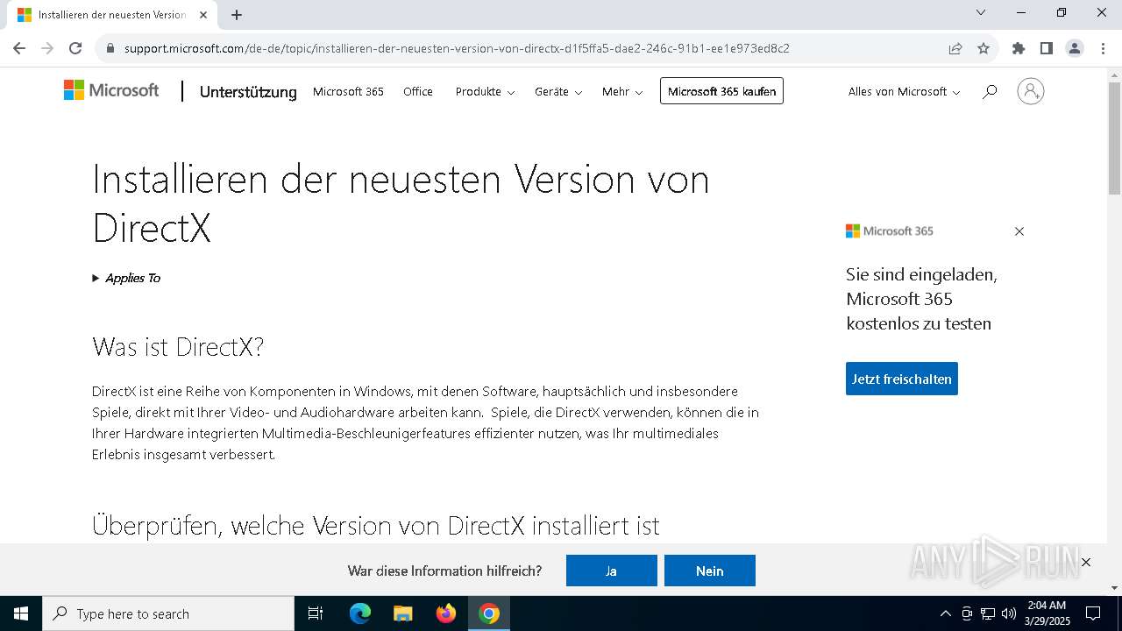The width and height of the screenshot is (1122, 631).
Task: Open Task View on the taskbar
Action: (316, 613)
